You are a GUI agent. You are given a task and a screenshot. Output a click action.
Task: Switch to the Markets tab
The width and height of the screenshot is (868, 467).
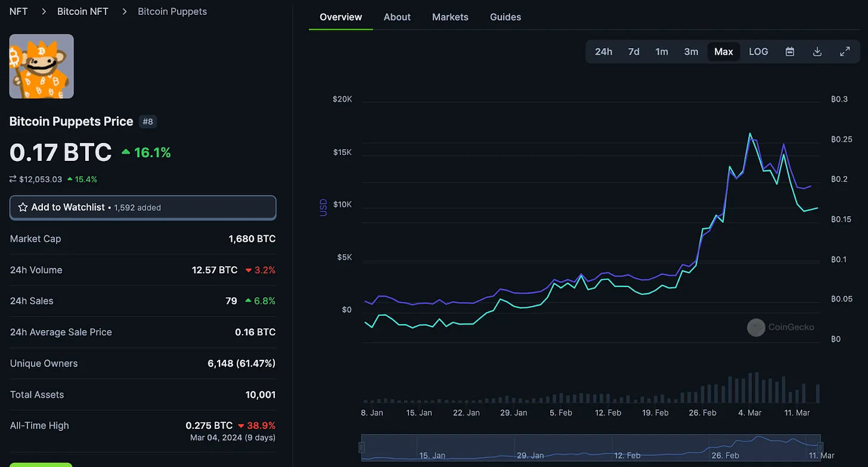click(450, 17)
